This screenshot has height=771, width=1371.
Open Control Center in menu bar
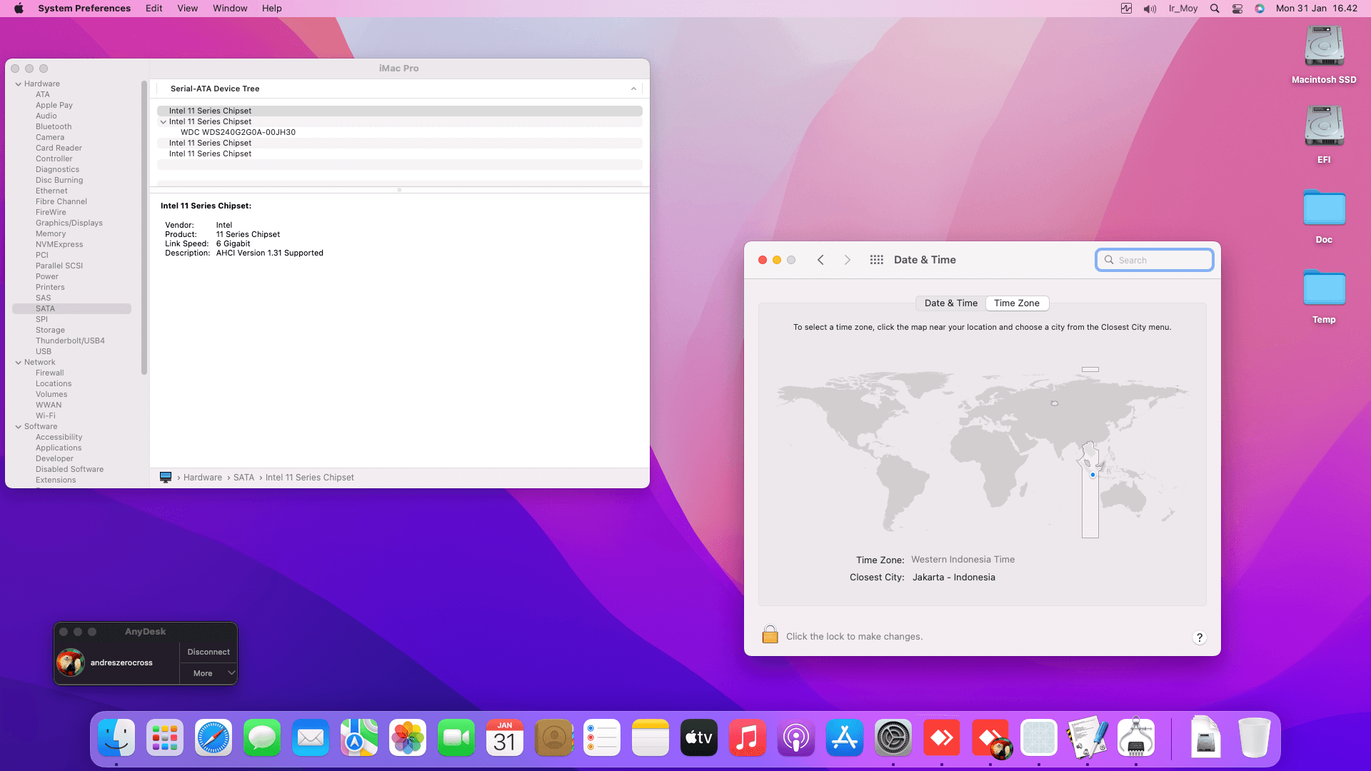pos(1237,9)
